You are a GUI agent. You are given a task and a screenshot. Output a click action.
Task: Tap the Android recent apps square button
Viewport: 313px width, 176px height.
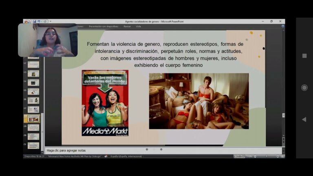304,56
